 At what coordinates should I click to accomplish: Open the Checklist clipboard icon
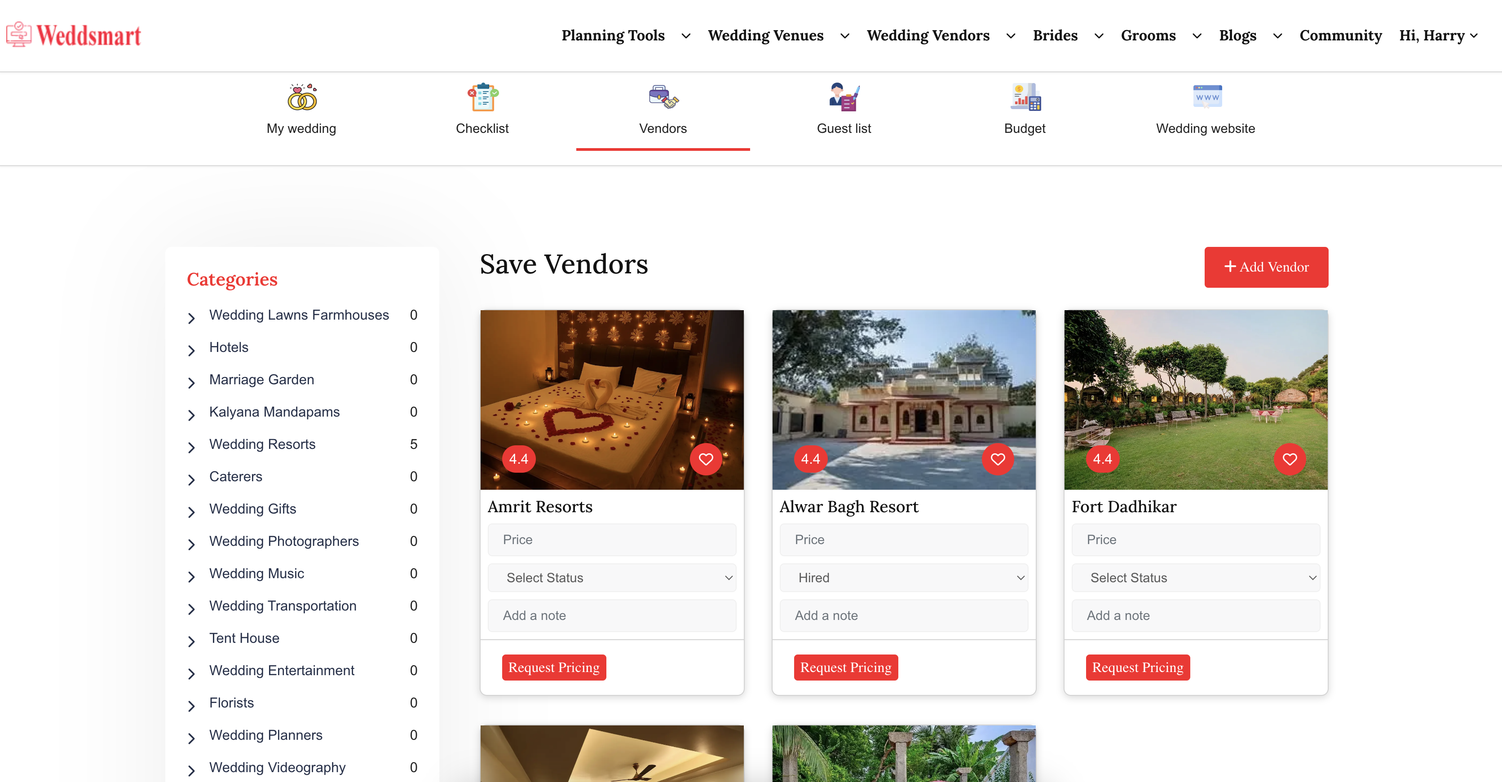pos(482,97)
